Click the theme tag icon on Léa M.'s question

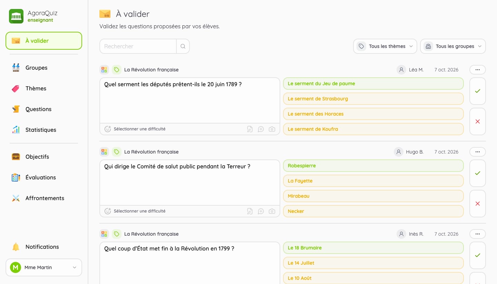click(117, 70)
